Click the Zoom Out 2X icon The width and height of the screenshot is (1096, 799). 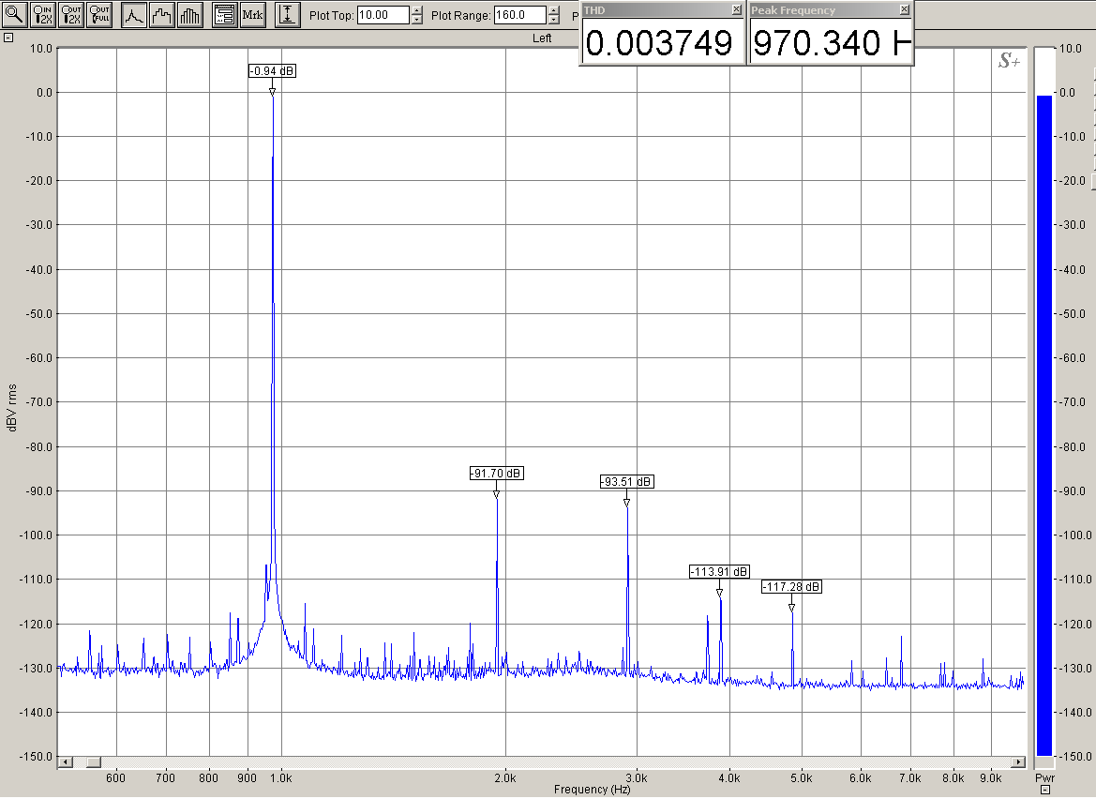pyautogui.click(x=71, y=14)
